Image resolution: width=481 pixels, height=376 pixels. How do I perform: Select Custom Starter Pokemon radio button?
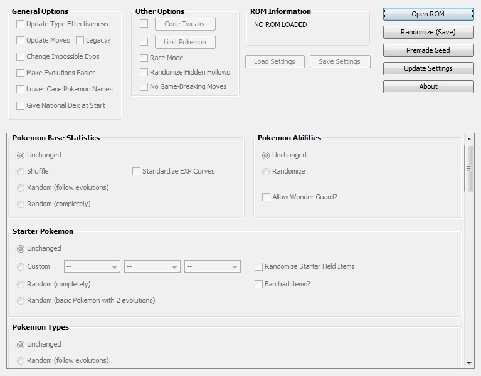[x=21, y=266]
